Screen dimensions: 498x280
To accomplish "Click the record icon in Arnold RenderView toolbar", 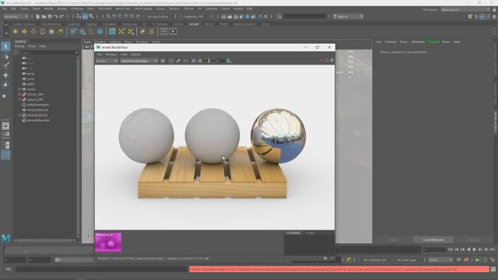I will pos(163,61).
